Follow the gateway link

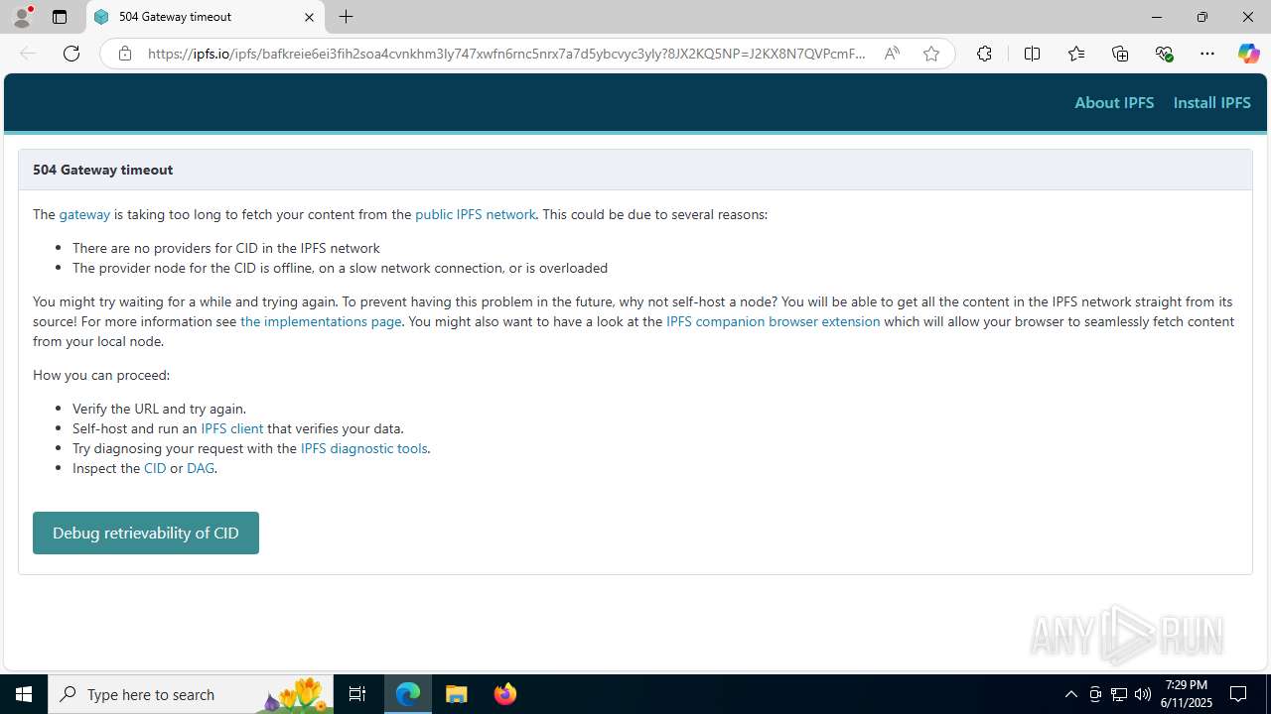[84, 214]
